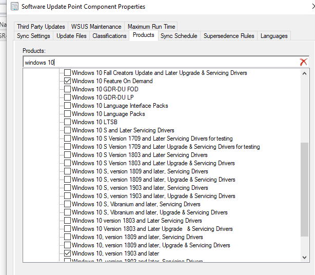Check Windows 10 Fall Creators Update and Later Upgrade & Servicing Drivers
The image size is (315, 275).
[x=67, y=73]
